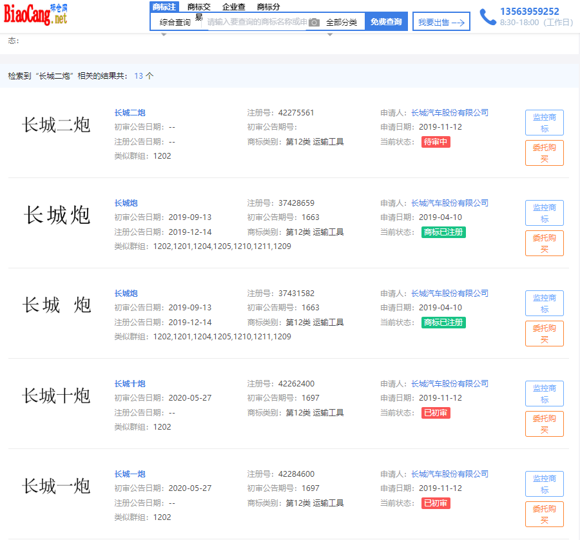Click trademark image for registration 37431582
580x540 pixels.
point(57,305)
